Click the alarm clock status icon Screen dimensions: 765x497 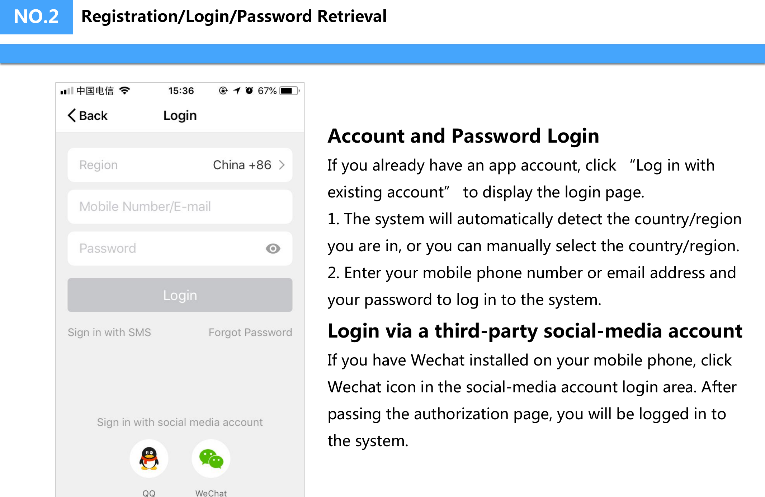[x=250, y=90]
